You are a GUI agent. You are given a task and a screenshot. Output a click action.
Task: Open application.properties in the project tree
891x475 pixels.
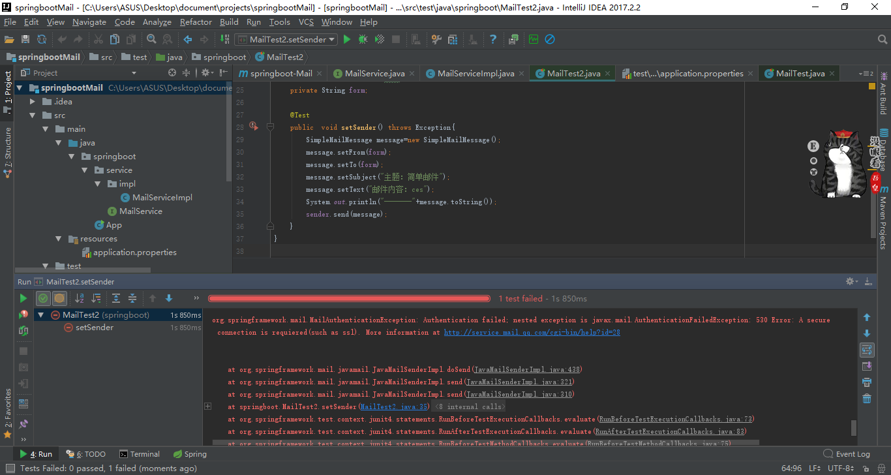pyautogui.click(x=128, y=252)
